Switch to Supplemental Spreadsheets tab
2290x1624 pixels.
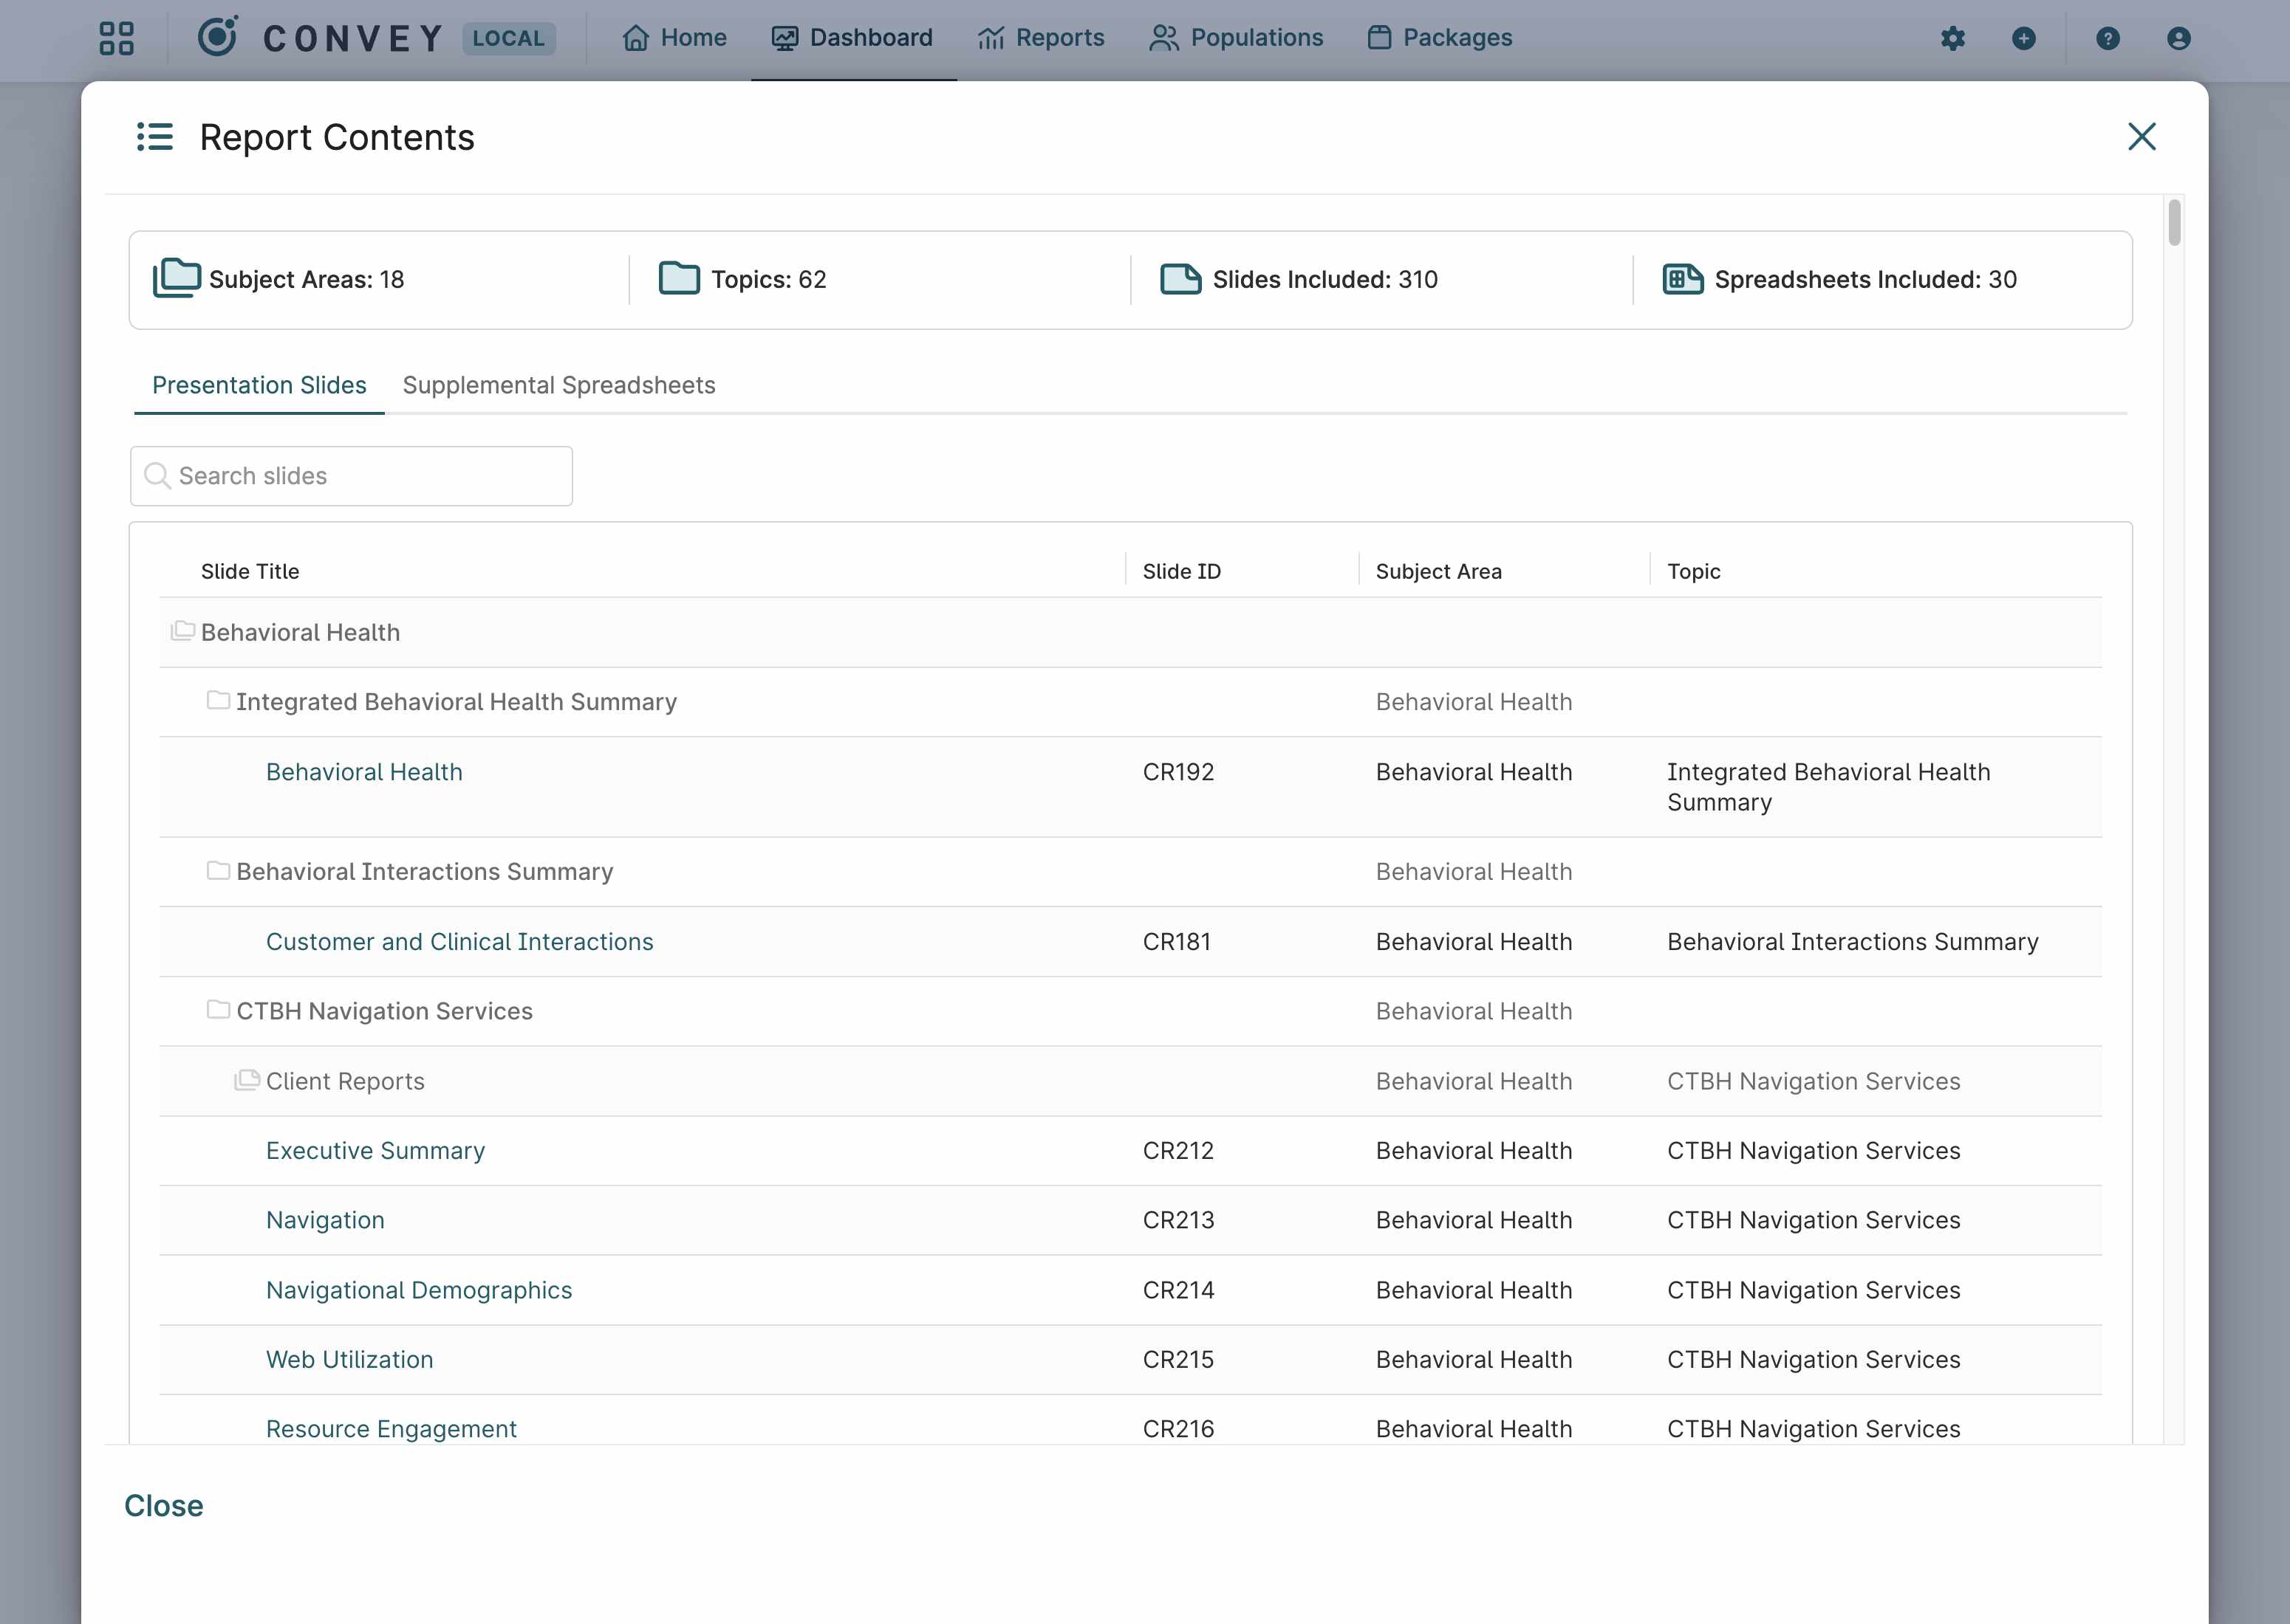pos(558,385)
